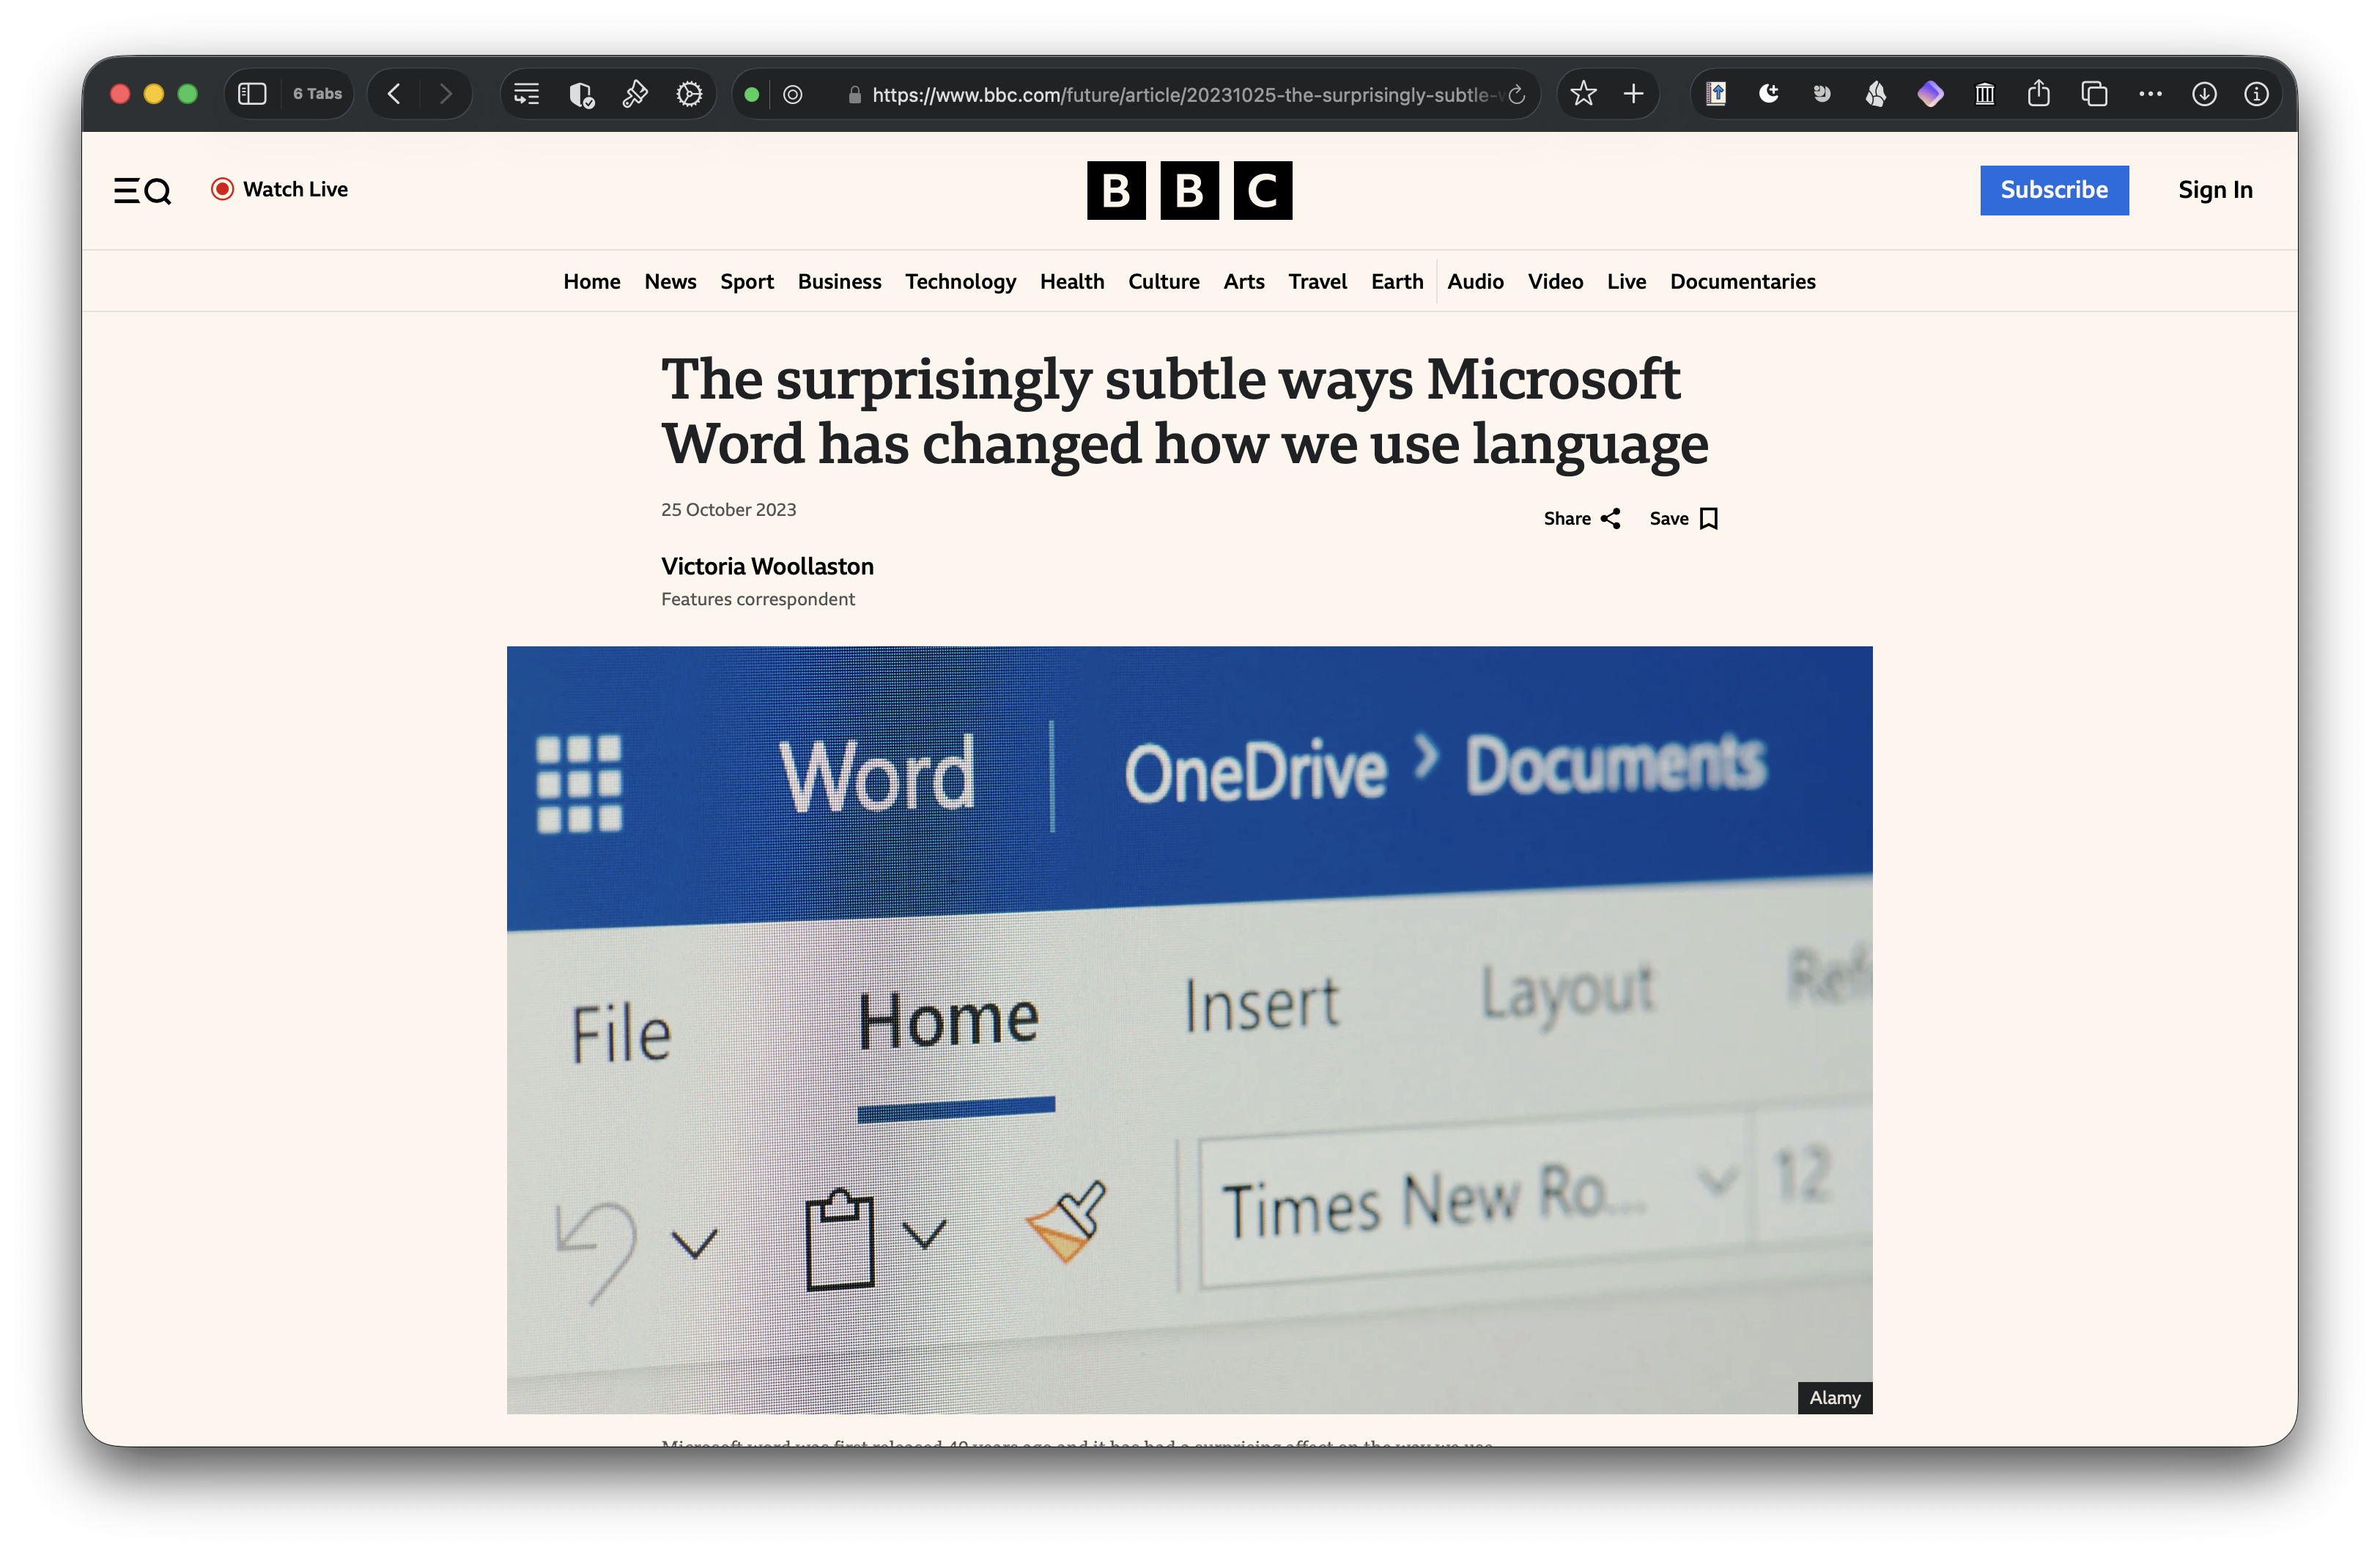Screen dimensions: 2380x1555
Task: Click the green status dot in address bar
Action: click(752, 95)
